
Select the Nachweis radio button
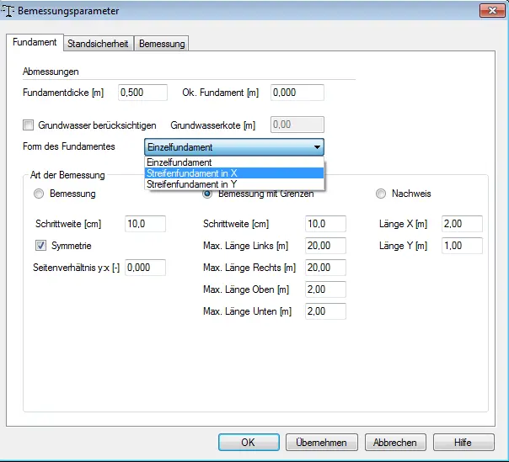[x=381, y=194]
